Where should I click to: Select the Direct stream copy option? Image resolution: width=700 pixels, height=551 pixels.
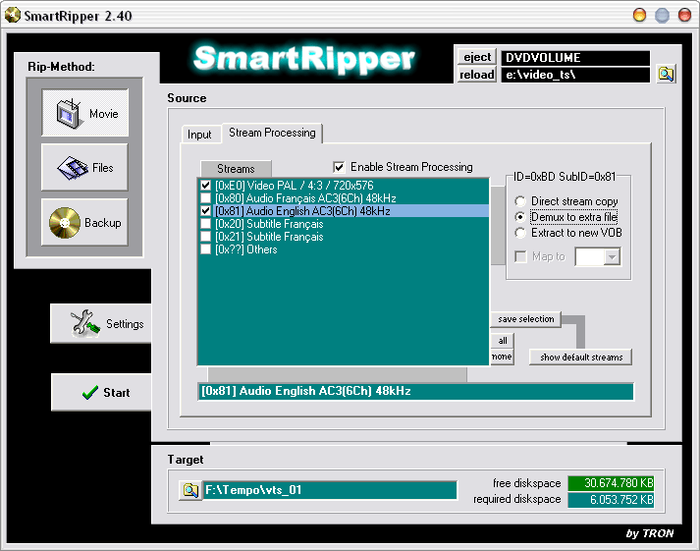521,201
